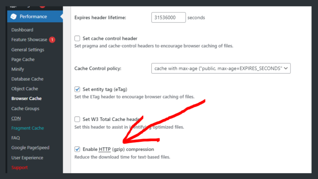Click the Feature Showcase notification badge
The width and height of the screenshot is (318, 179).
pyautogui.click(x=52, y=39)
